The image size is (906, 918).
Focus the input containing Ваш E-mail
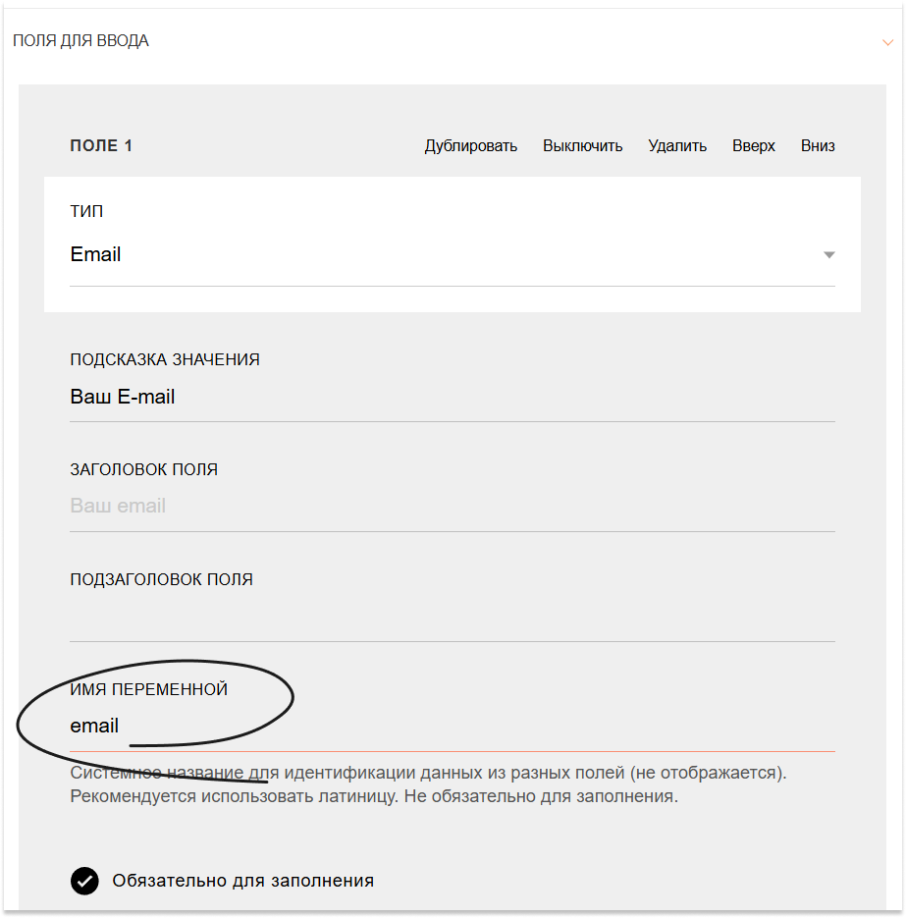453,397
